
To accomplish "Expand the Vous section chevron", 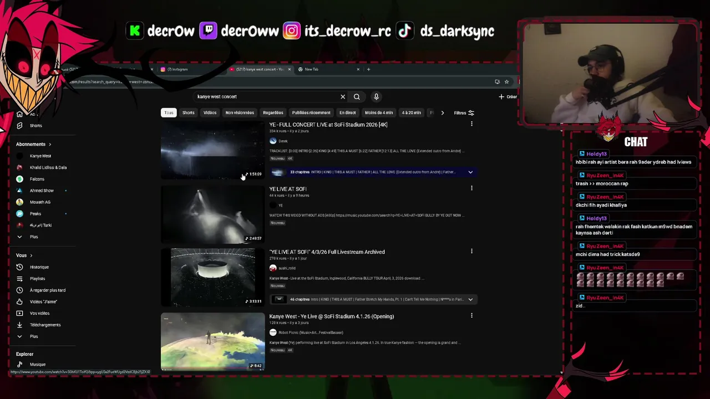I will pos(31,255).
